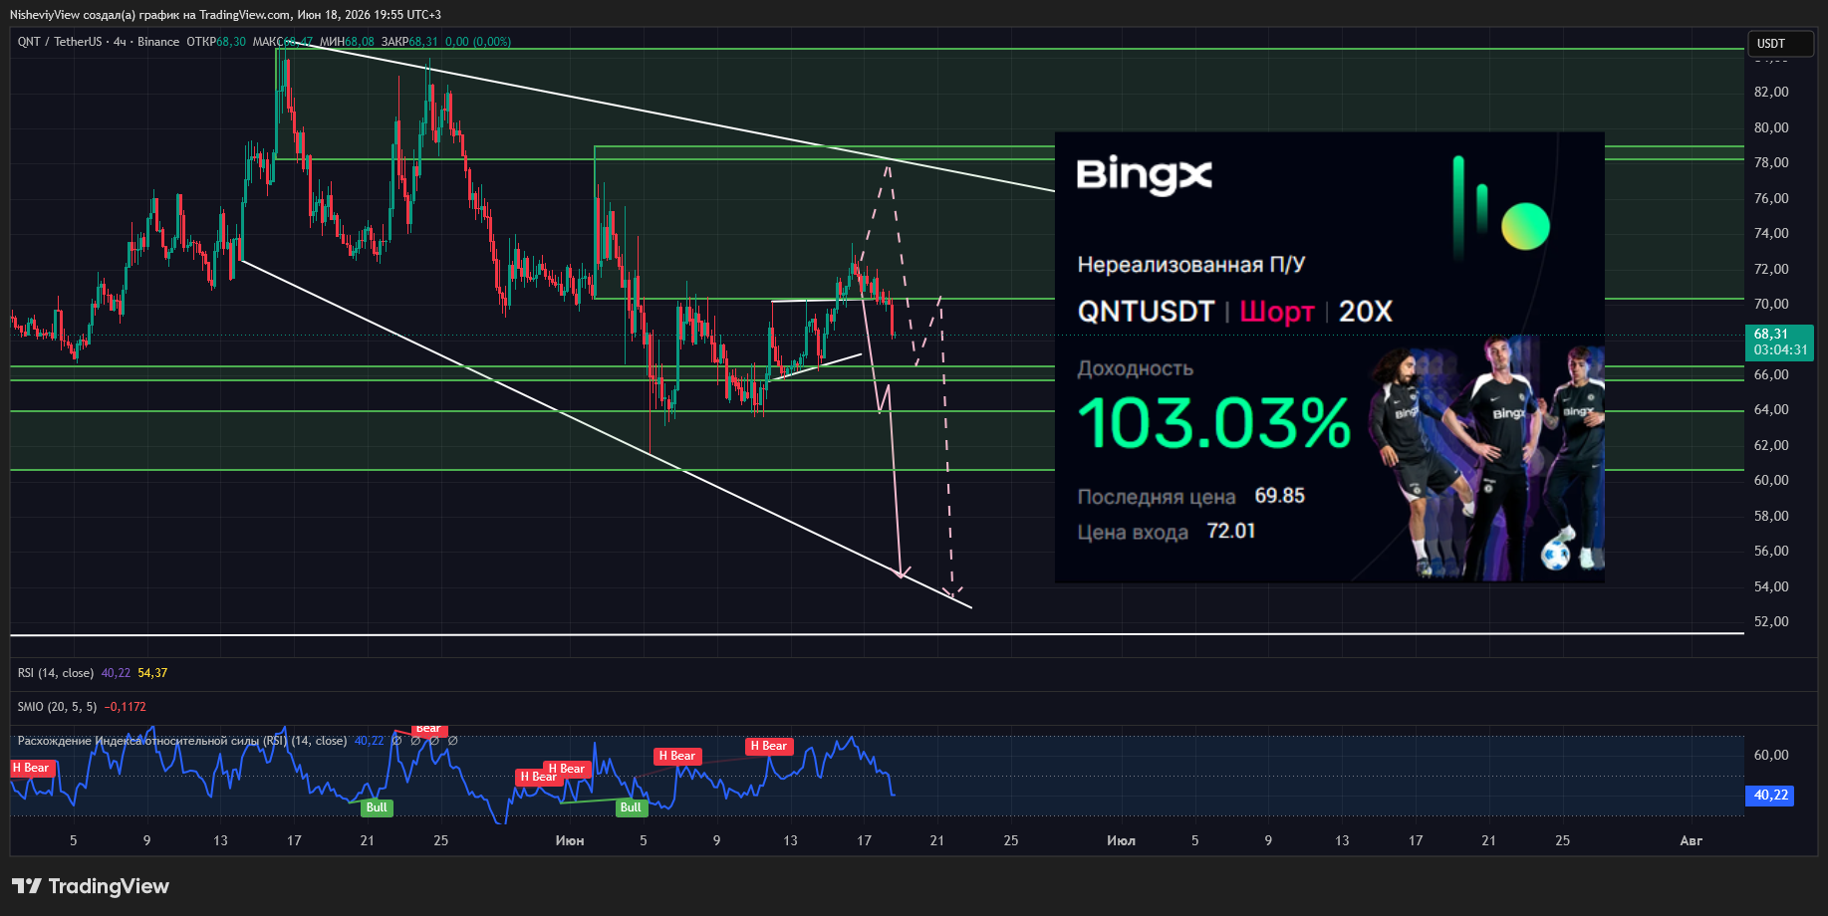Click the QNTUSDT pair text in BingX card
The image size is (1828, 916).
(1146, 312)
